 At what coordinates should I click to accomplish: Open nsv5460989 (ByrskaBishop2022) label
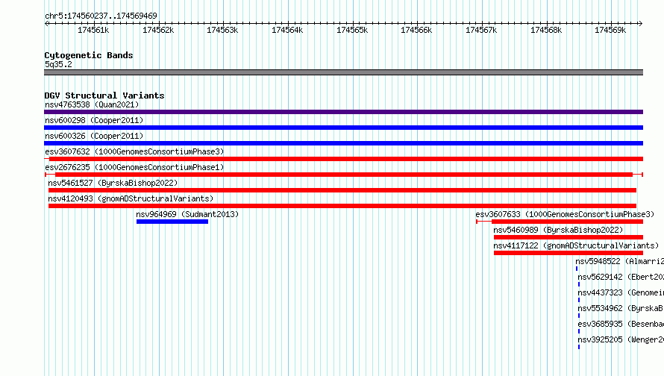point(558,230)
